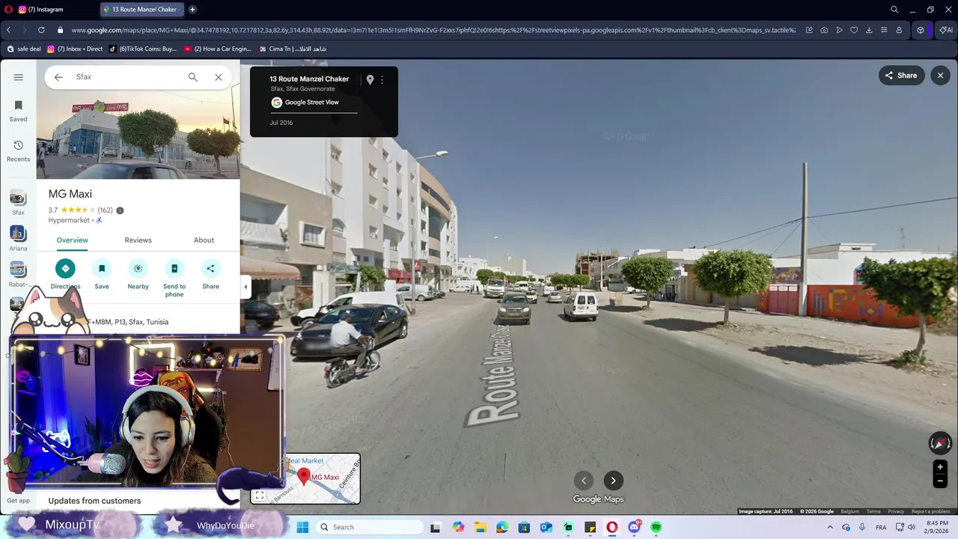Open the TikTok Coins bookmark
This screenshot has height=539, width=958.
coord(143,49)
